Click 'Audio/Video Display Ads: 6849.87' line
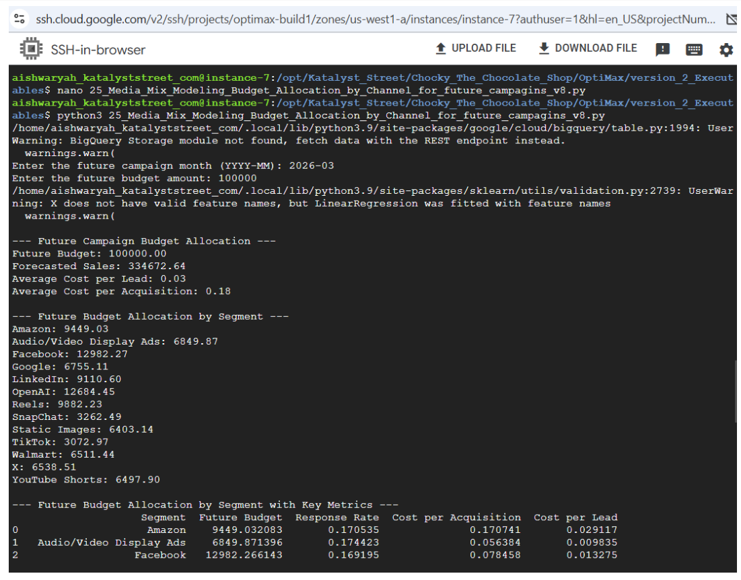The image size is (741, 580). (x=115, y=342)
